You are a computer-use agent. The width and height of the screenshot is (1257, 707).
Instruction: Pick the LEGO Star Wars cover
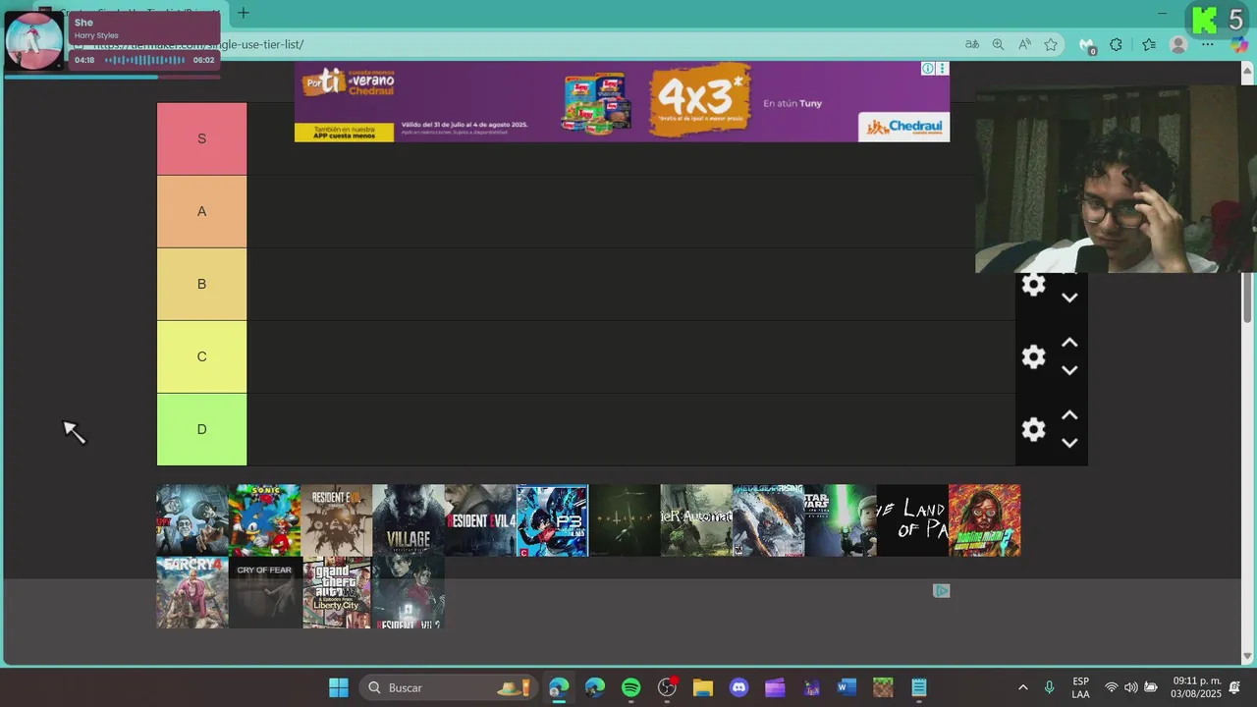tap(841, 520)
